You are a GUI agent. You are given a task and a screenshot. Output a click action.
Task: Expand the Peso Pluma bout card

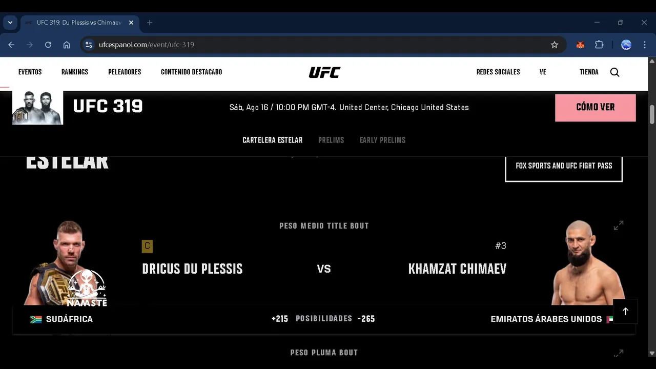pyautogui.click(x=619, y=353)
